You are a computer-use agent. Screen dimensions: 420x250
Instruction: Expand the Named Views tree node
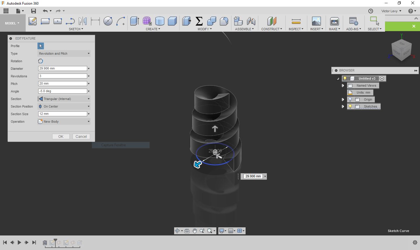[343, 85]
